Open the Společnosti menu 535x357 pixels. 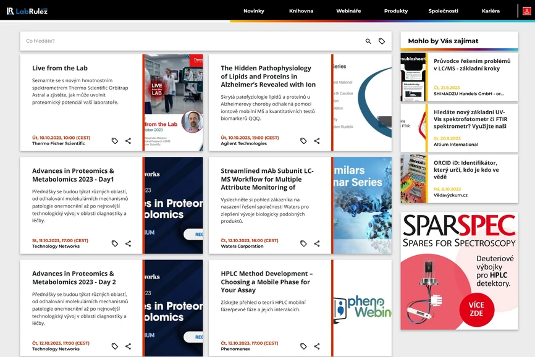[x=443, y=11]
